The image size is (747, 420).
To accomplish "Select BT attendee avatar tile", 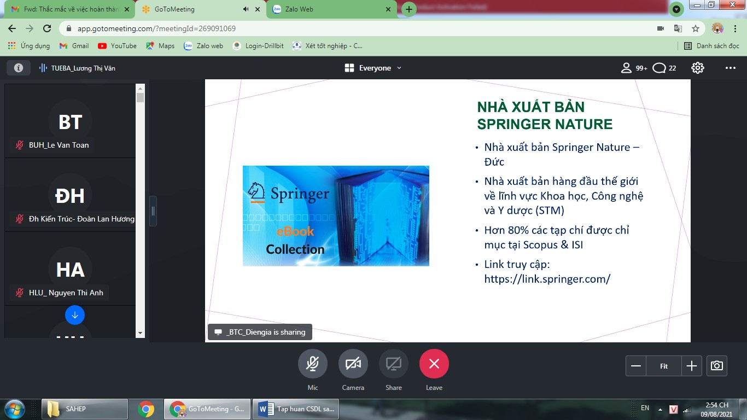I will (x=70, y=121).
